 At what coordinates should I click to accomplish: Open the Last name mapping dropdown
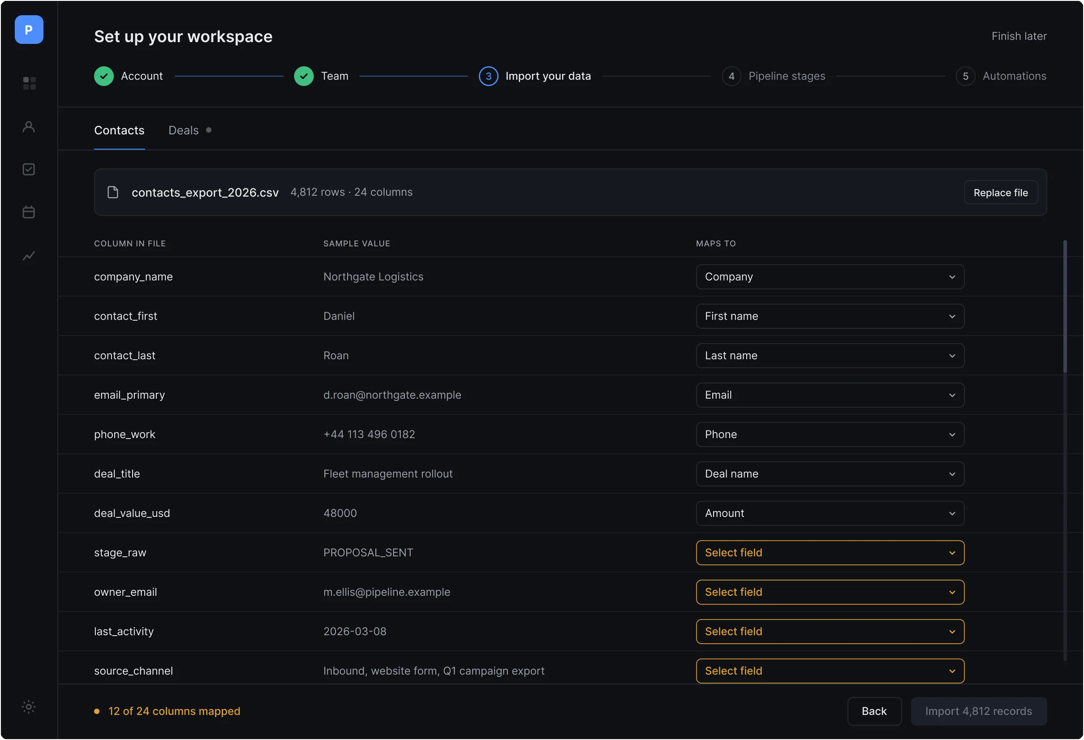pos(830,356)
